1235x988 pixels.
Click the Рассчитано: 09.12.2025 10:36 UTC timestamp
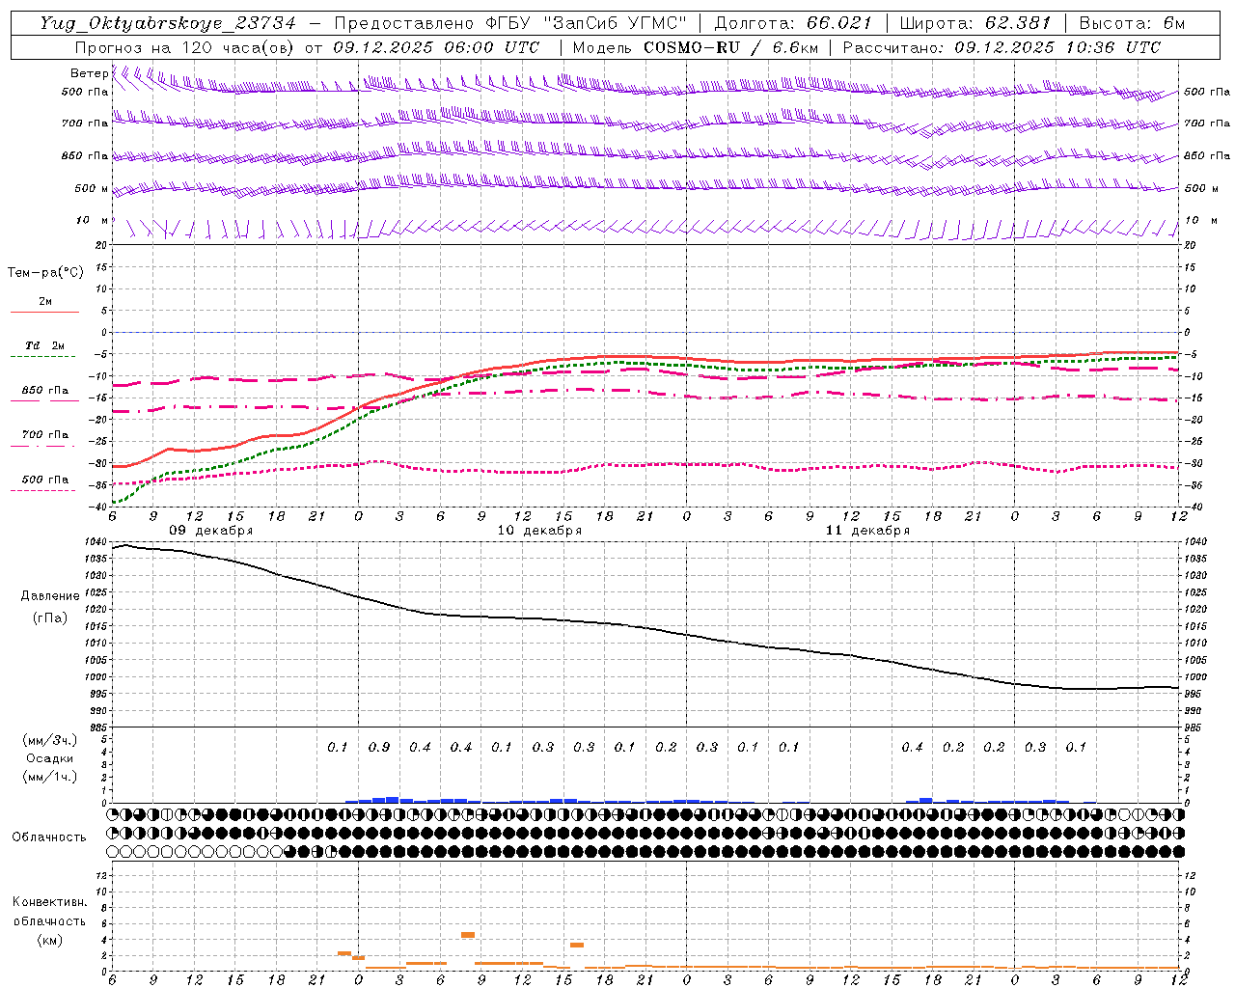click(1002, 46)
